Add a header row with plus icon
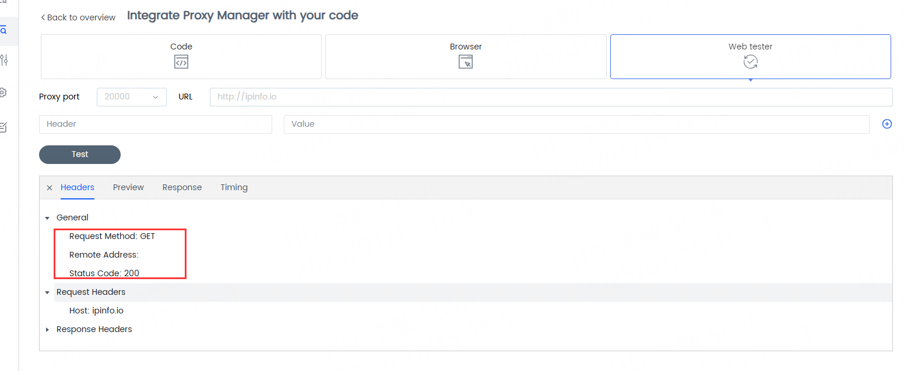Viewport: 904px width, 371px height. pyautogui.click(x=887, y=124)
